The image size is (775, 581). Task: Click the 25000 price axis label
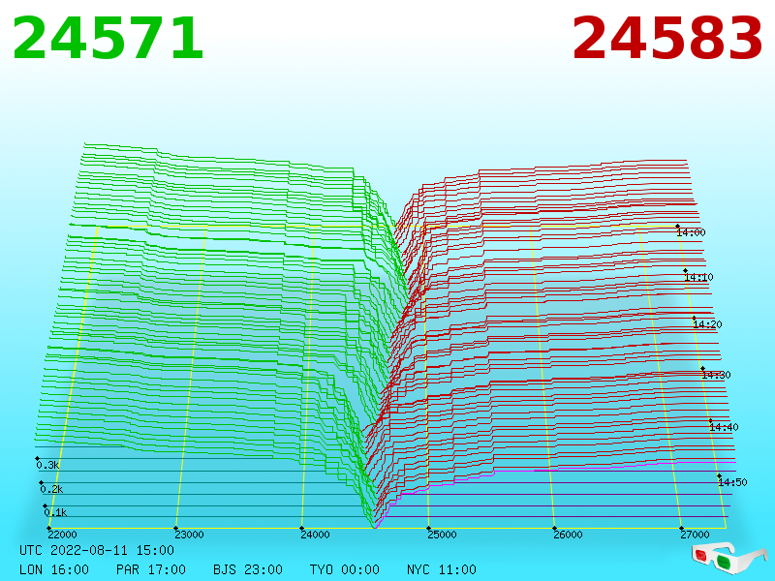[x=442, y=535]
